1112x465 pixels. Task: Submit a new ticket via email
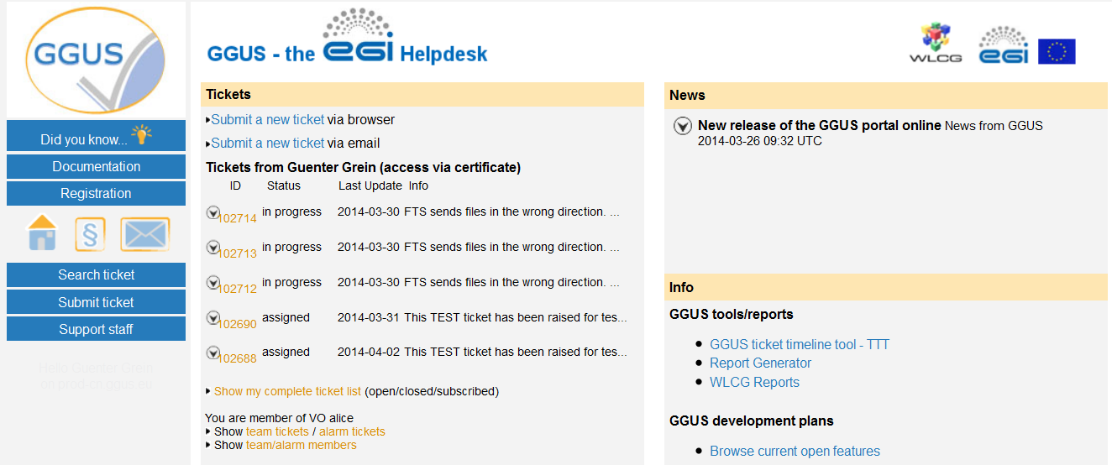(x=267, y=143)
